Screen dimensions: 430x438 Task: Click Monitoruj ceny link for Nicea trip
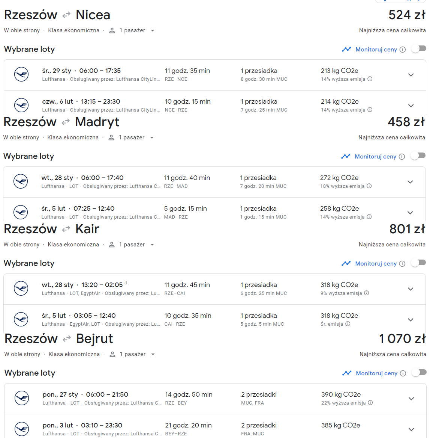(376, 50)
